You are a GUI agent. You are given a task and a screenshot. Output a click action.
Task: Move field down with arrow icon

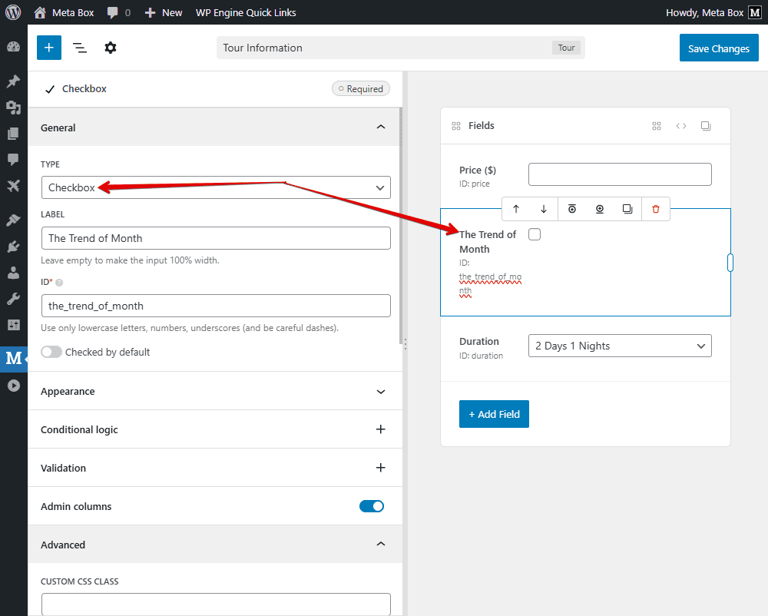544,209
